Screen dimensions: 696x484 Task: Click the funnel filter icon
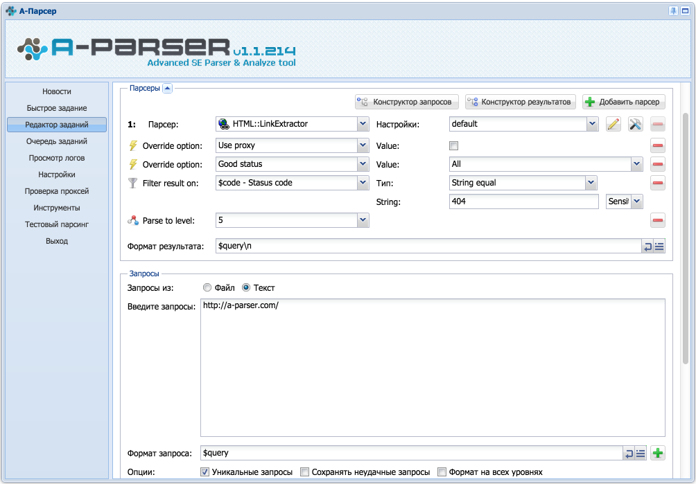click(132, 183)
